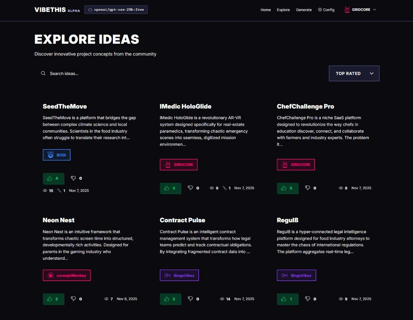This screenshot has height=320, width=413.
Task: Upvote the IMedic HoloGlide idea
Action: pyautogui.click(x=170, y=188)
